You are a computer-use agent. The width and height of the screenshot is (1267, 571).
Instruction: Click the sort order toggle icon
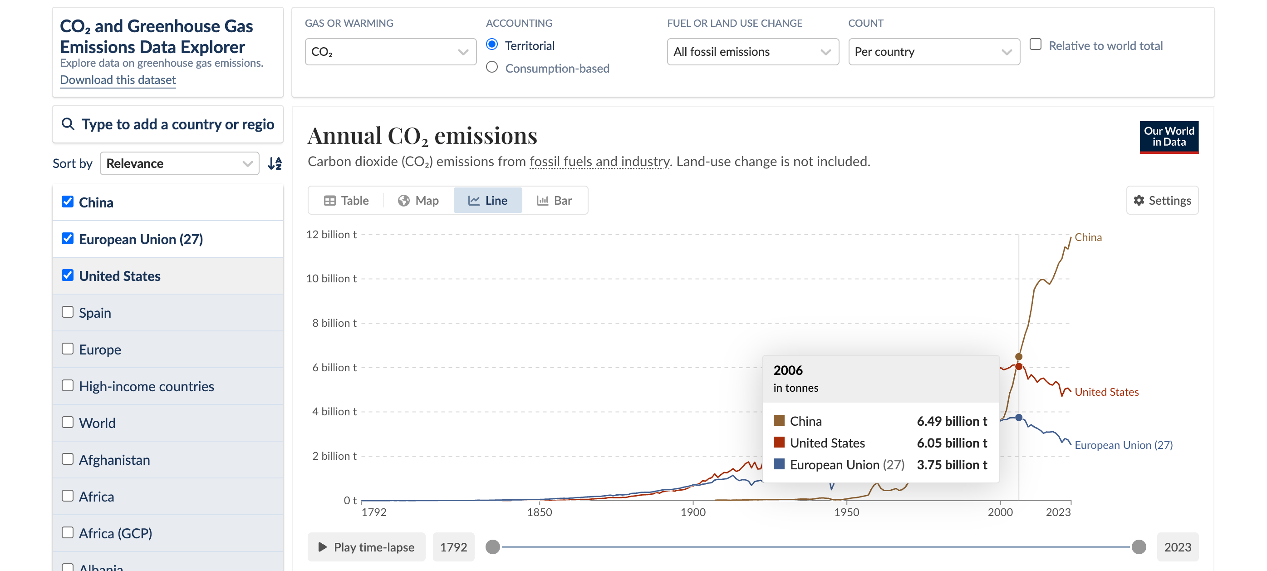click(x=275, y=163)
